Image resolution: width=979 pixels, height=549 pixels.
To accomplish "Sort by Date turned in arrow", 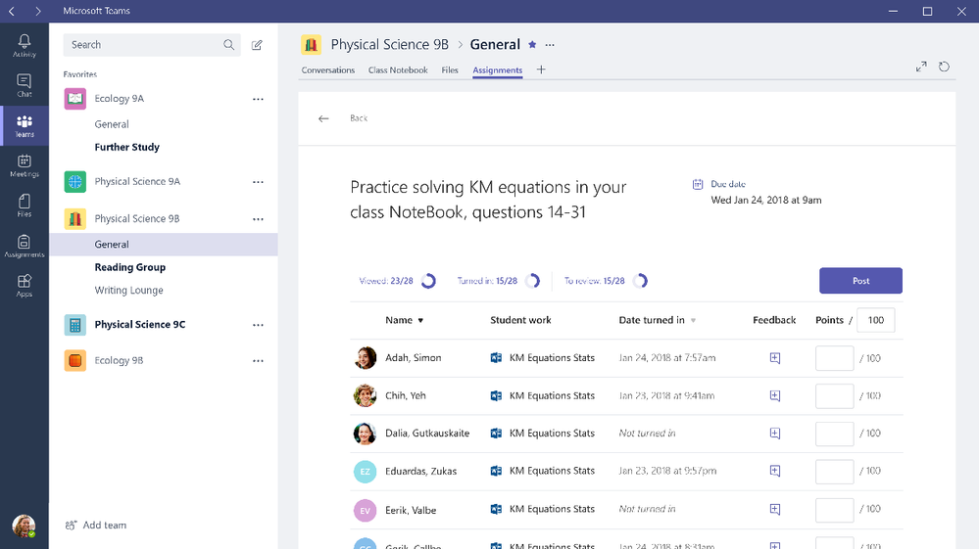I will tap(693, 320).
